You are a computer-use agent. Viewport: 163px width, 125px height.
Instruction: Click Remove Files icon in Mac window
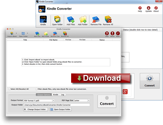click(55, 33)
